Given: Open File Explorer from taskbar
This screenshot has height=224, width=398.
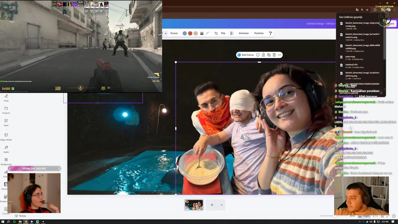Looking at the screenshot, I should click(x=20, y=222).
